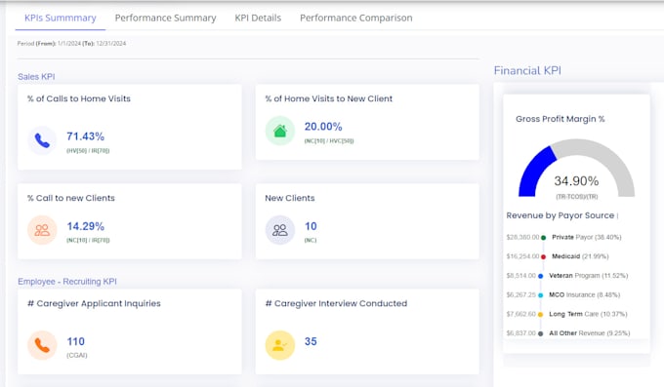Click the orange phone icon for Caregiver Applicant Inquiries
Viewport: 664px width, 387px height.
click(42, 345)
